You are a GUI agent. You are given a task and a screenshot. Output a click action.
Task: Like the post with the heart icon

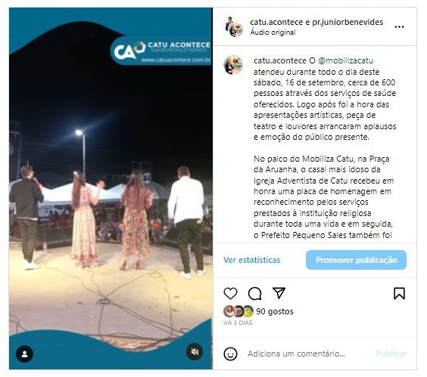click(230, 294)
